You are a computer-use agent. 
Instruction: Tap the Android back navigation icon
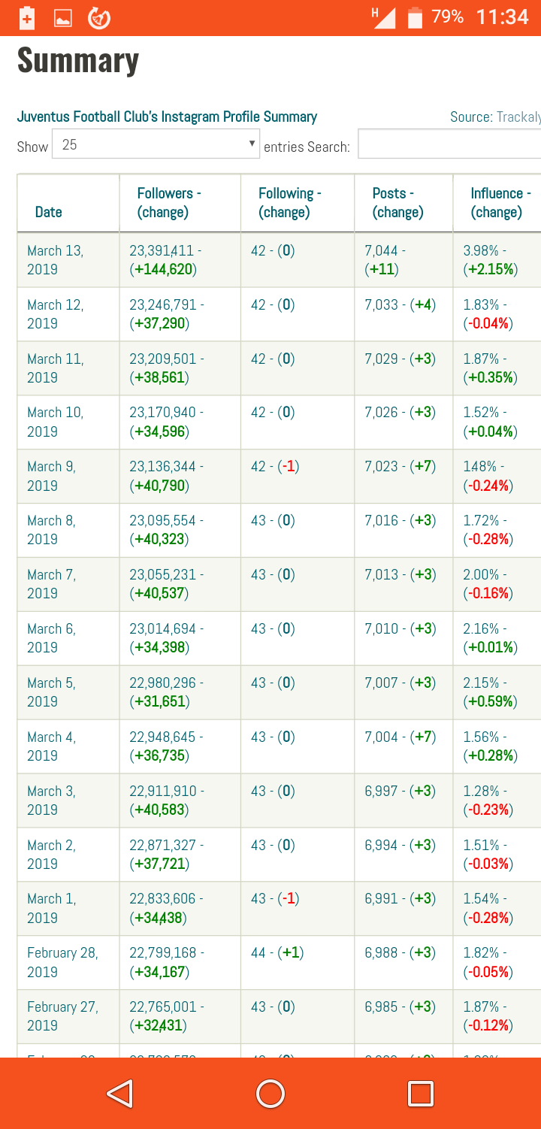120,1094
